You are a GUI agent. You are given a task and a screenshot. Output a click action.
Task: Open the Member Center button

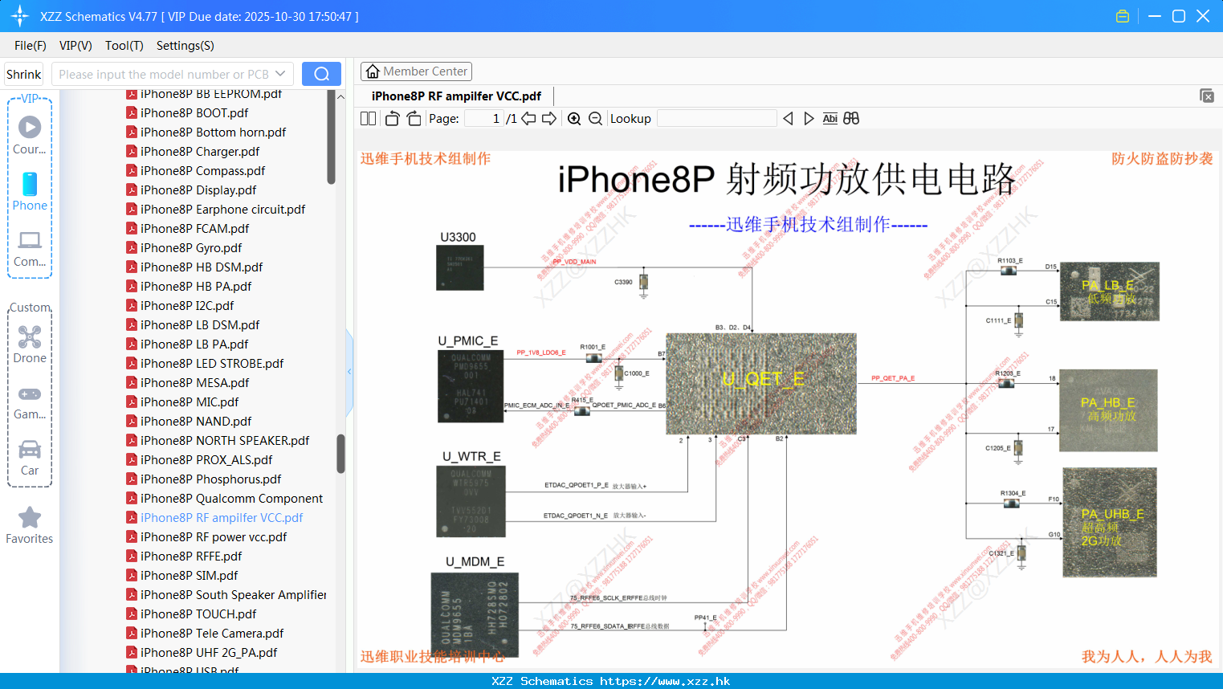416,71
